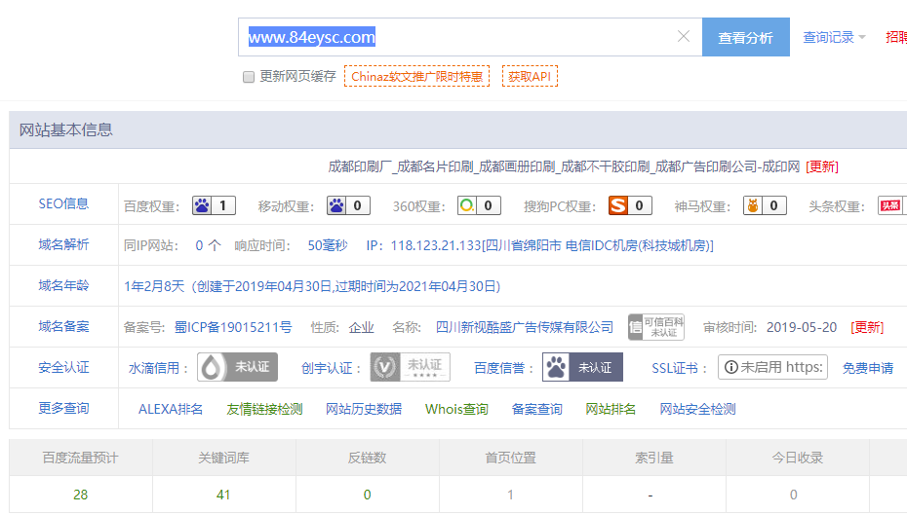
Task: Click the Shenma weight icon
Action: point(752,205)
